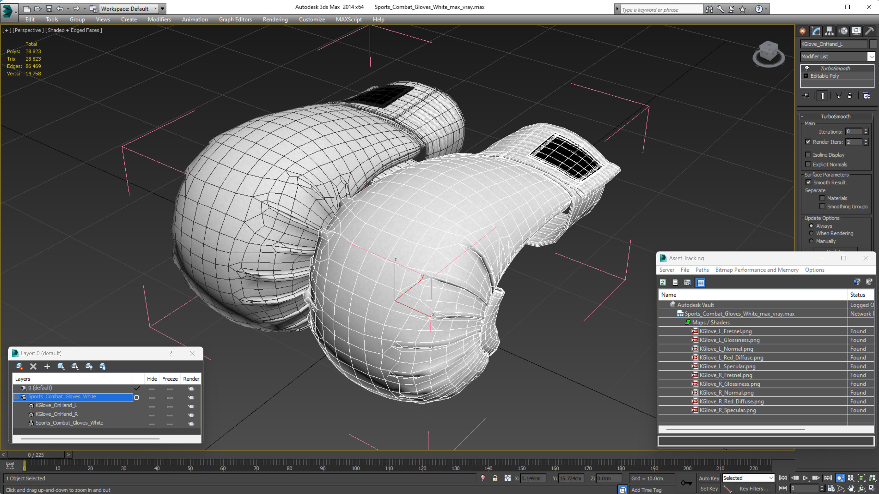Select the When Rendering update option
This screenshot has height=494, width=879.
point(812,233)
